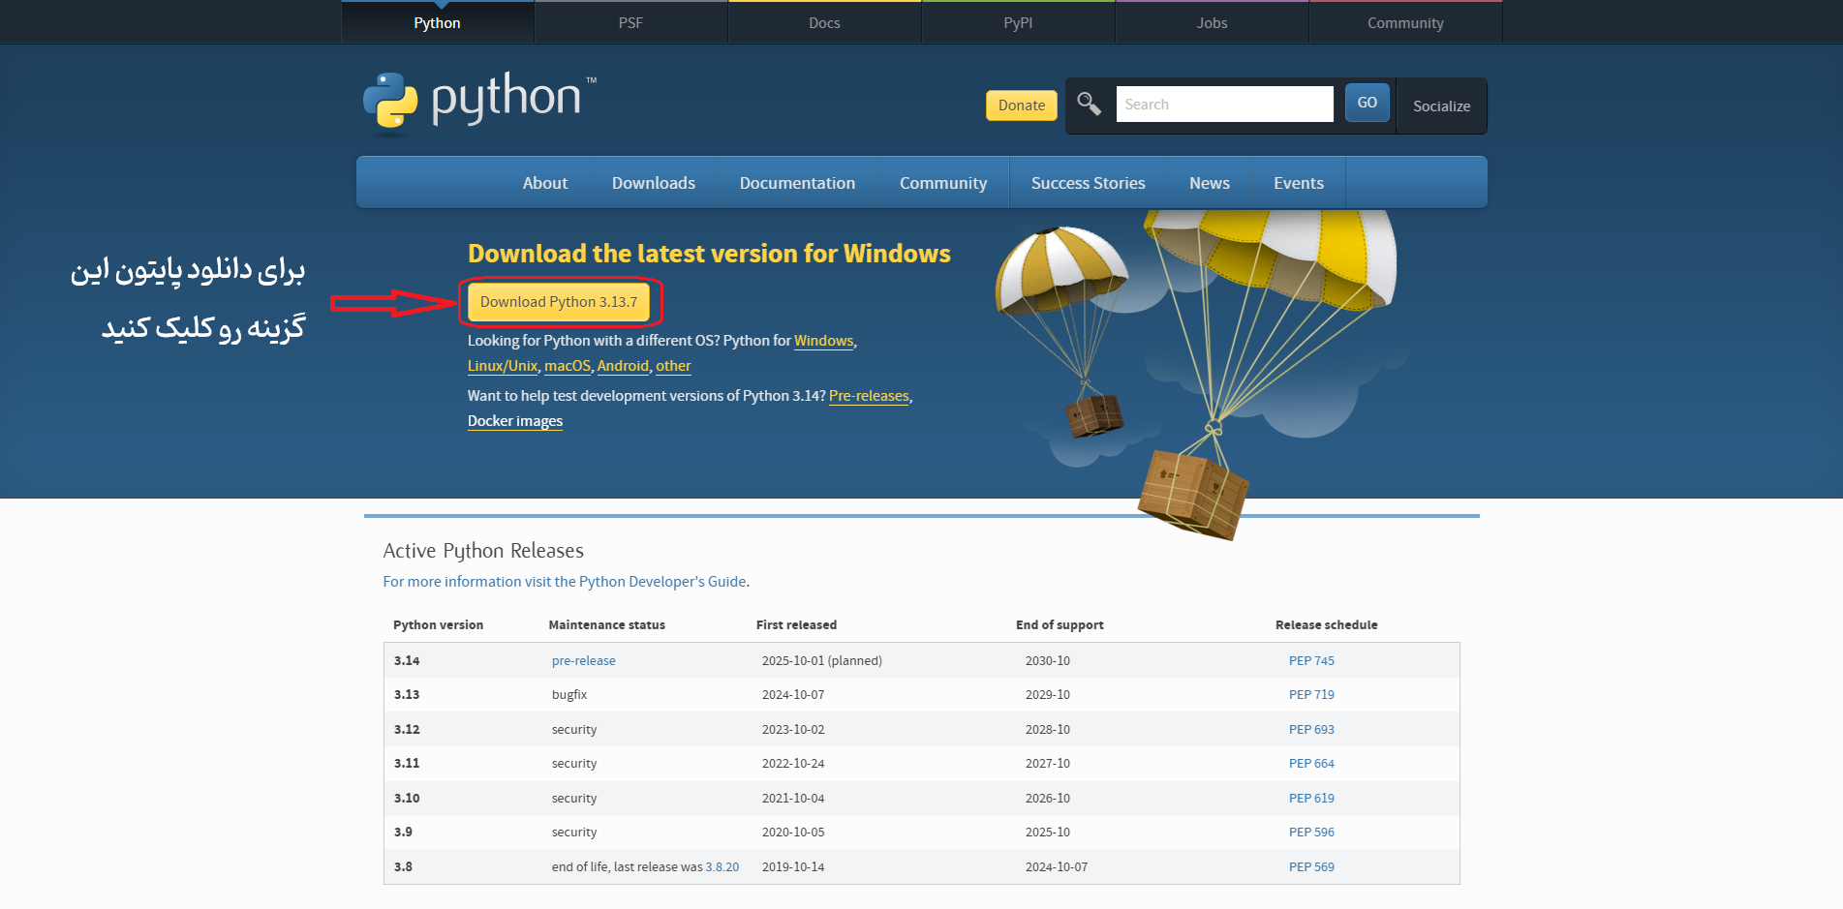
Task: Click the 3.12 version cell
Action: point(407,729)
